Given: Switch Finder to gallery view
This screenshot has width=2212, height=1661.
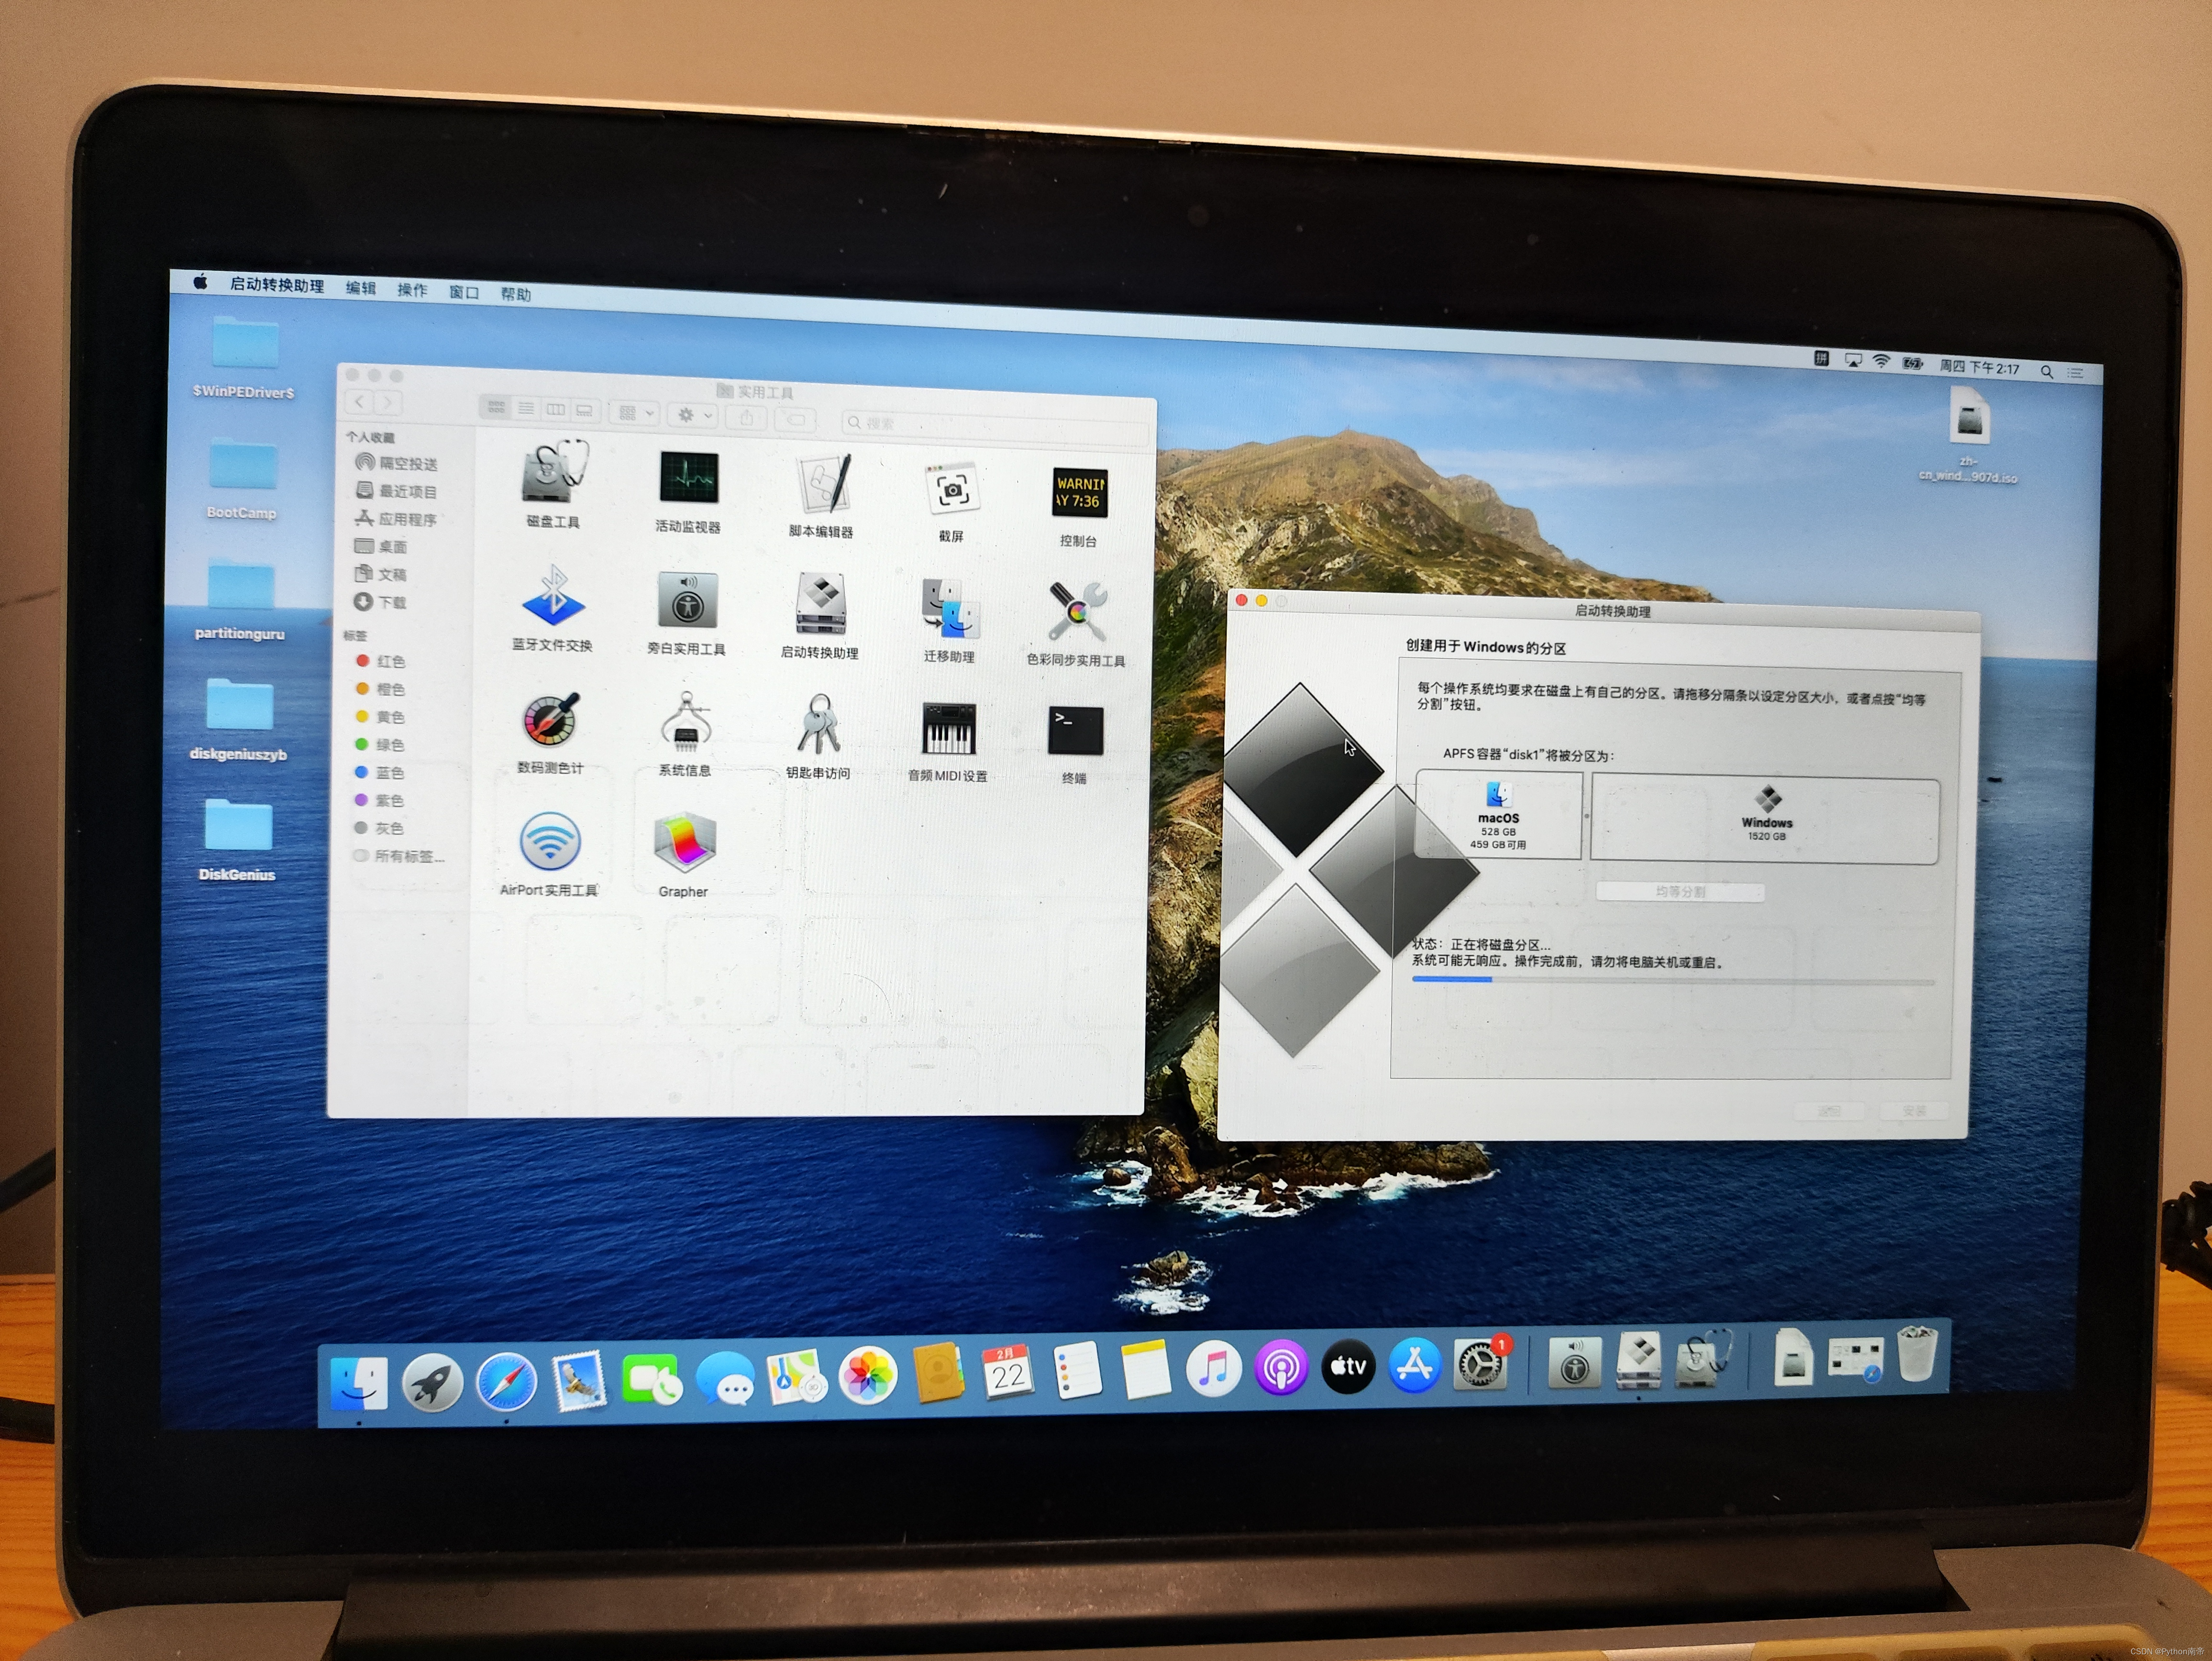Looking at the screenshot, I should click(584, 410).
